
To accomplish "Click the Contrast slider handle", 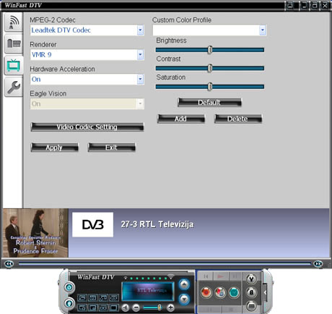I will (210, 68).
